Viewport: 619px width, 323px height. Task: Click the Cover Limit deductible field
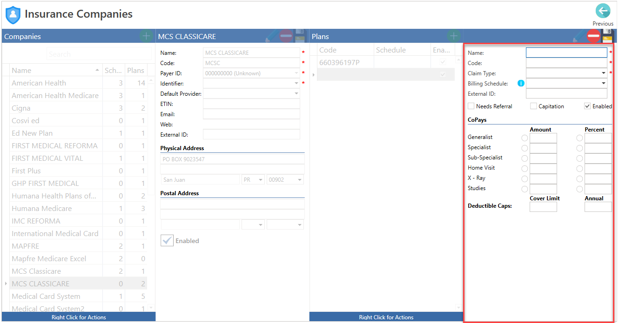pos(543,207)
